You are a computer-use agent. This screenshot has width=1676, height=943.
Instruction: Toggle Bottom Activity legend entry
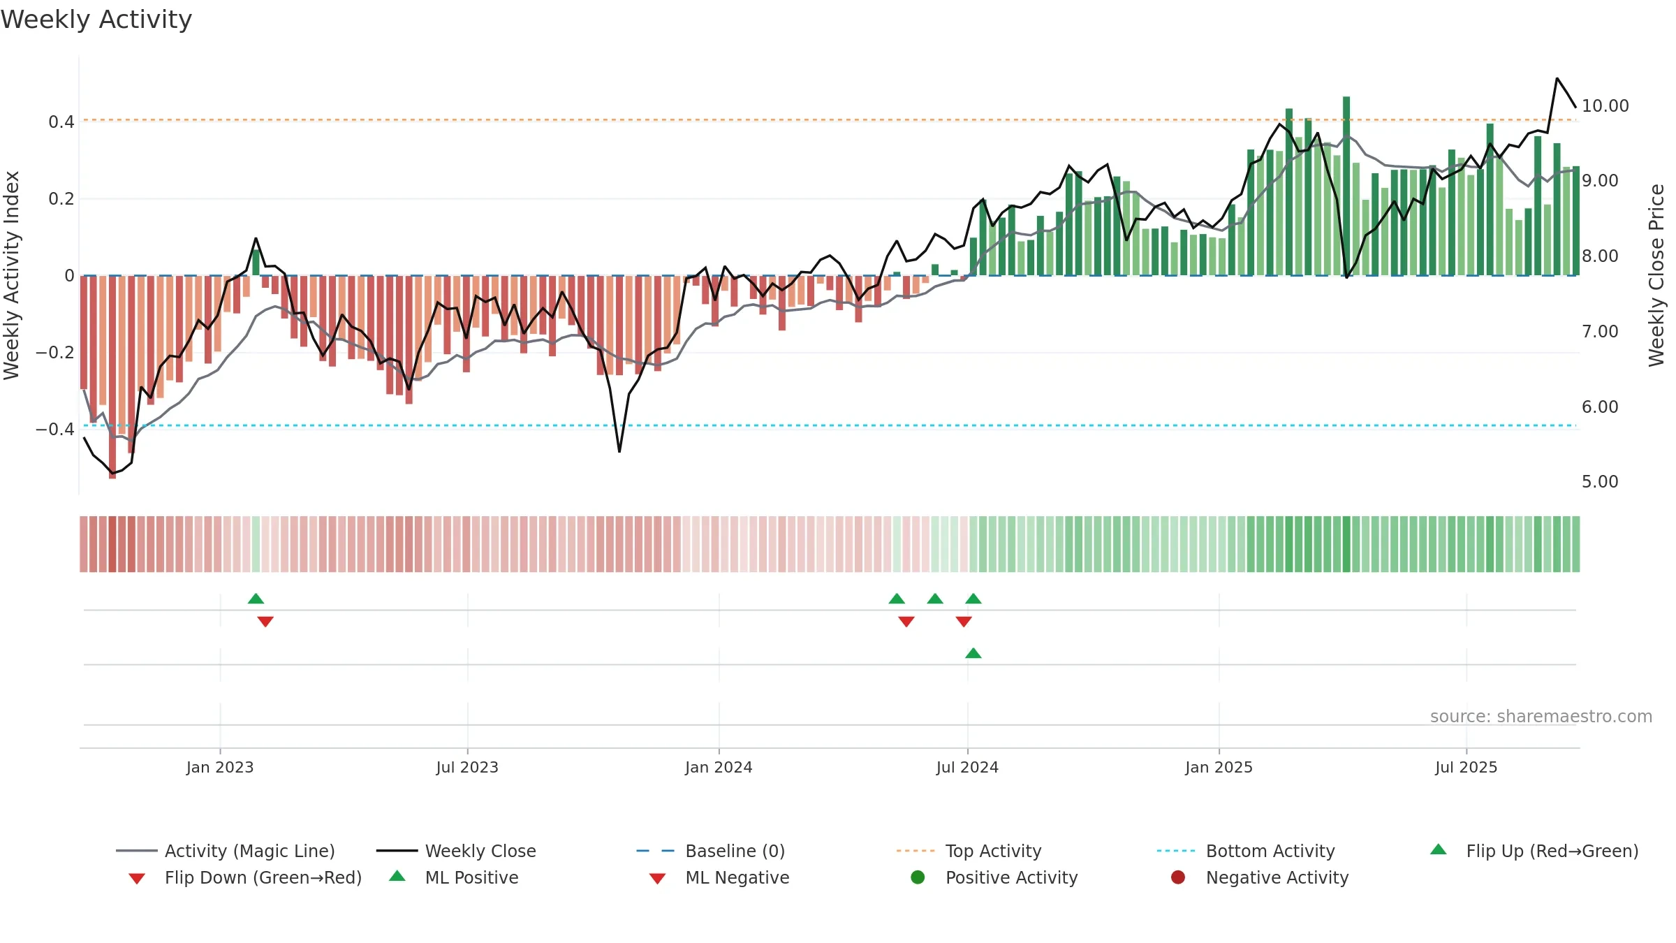pos(1246,851)
